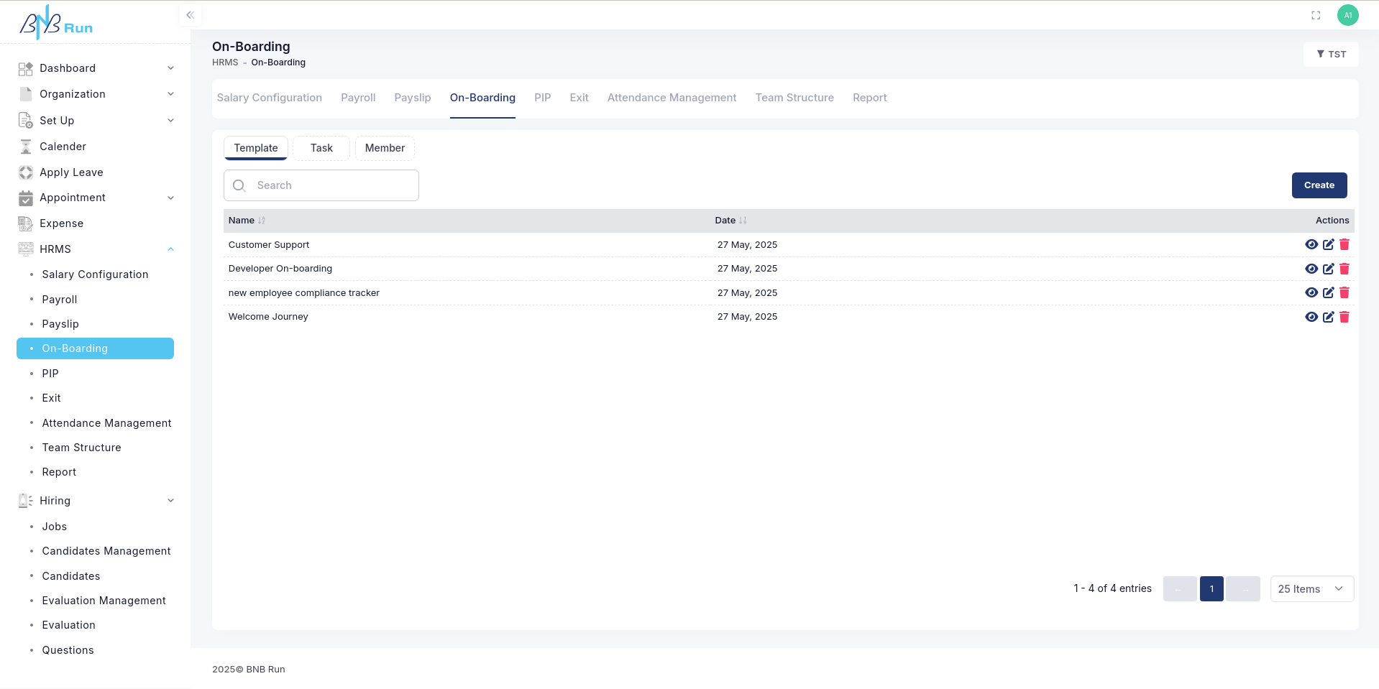Delete the Developer On-boarding template
This screenshot has height=689, width=1379.
click(1344, 269)
